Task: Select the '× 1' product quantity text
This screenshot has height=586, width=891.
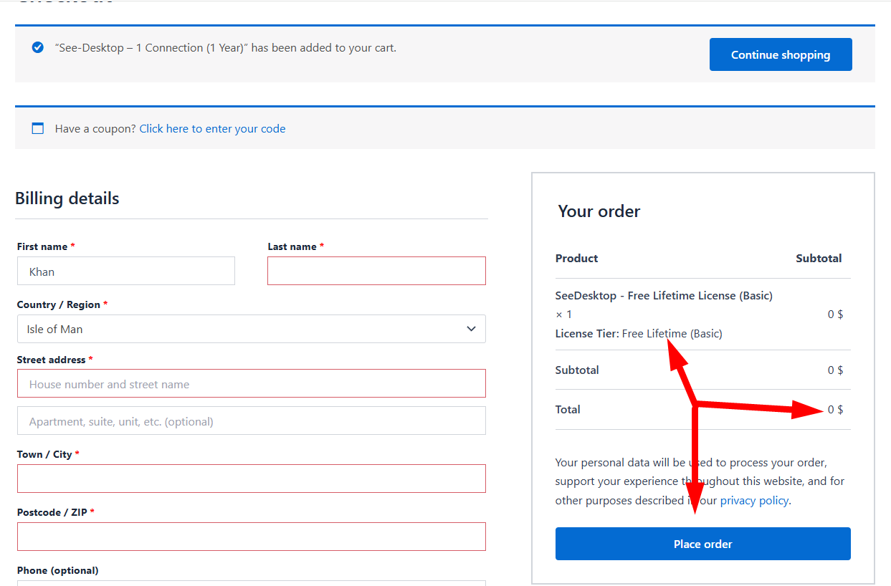Action: tap(564, 314)
